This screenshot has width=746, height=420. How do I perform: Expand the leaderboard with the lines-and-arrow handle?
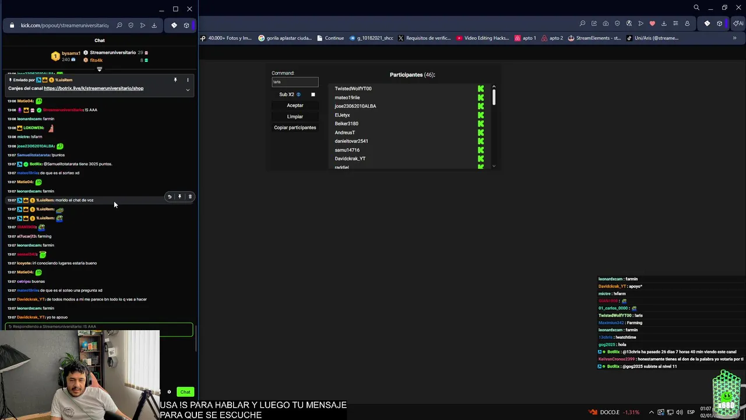coord(99,69)
